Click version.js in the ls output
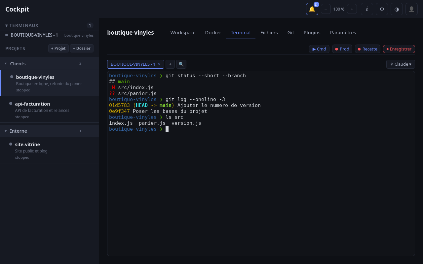Viewport: 423px width, 264px height. [x=186, y=123]
